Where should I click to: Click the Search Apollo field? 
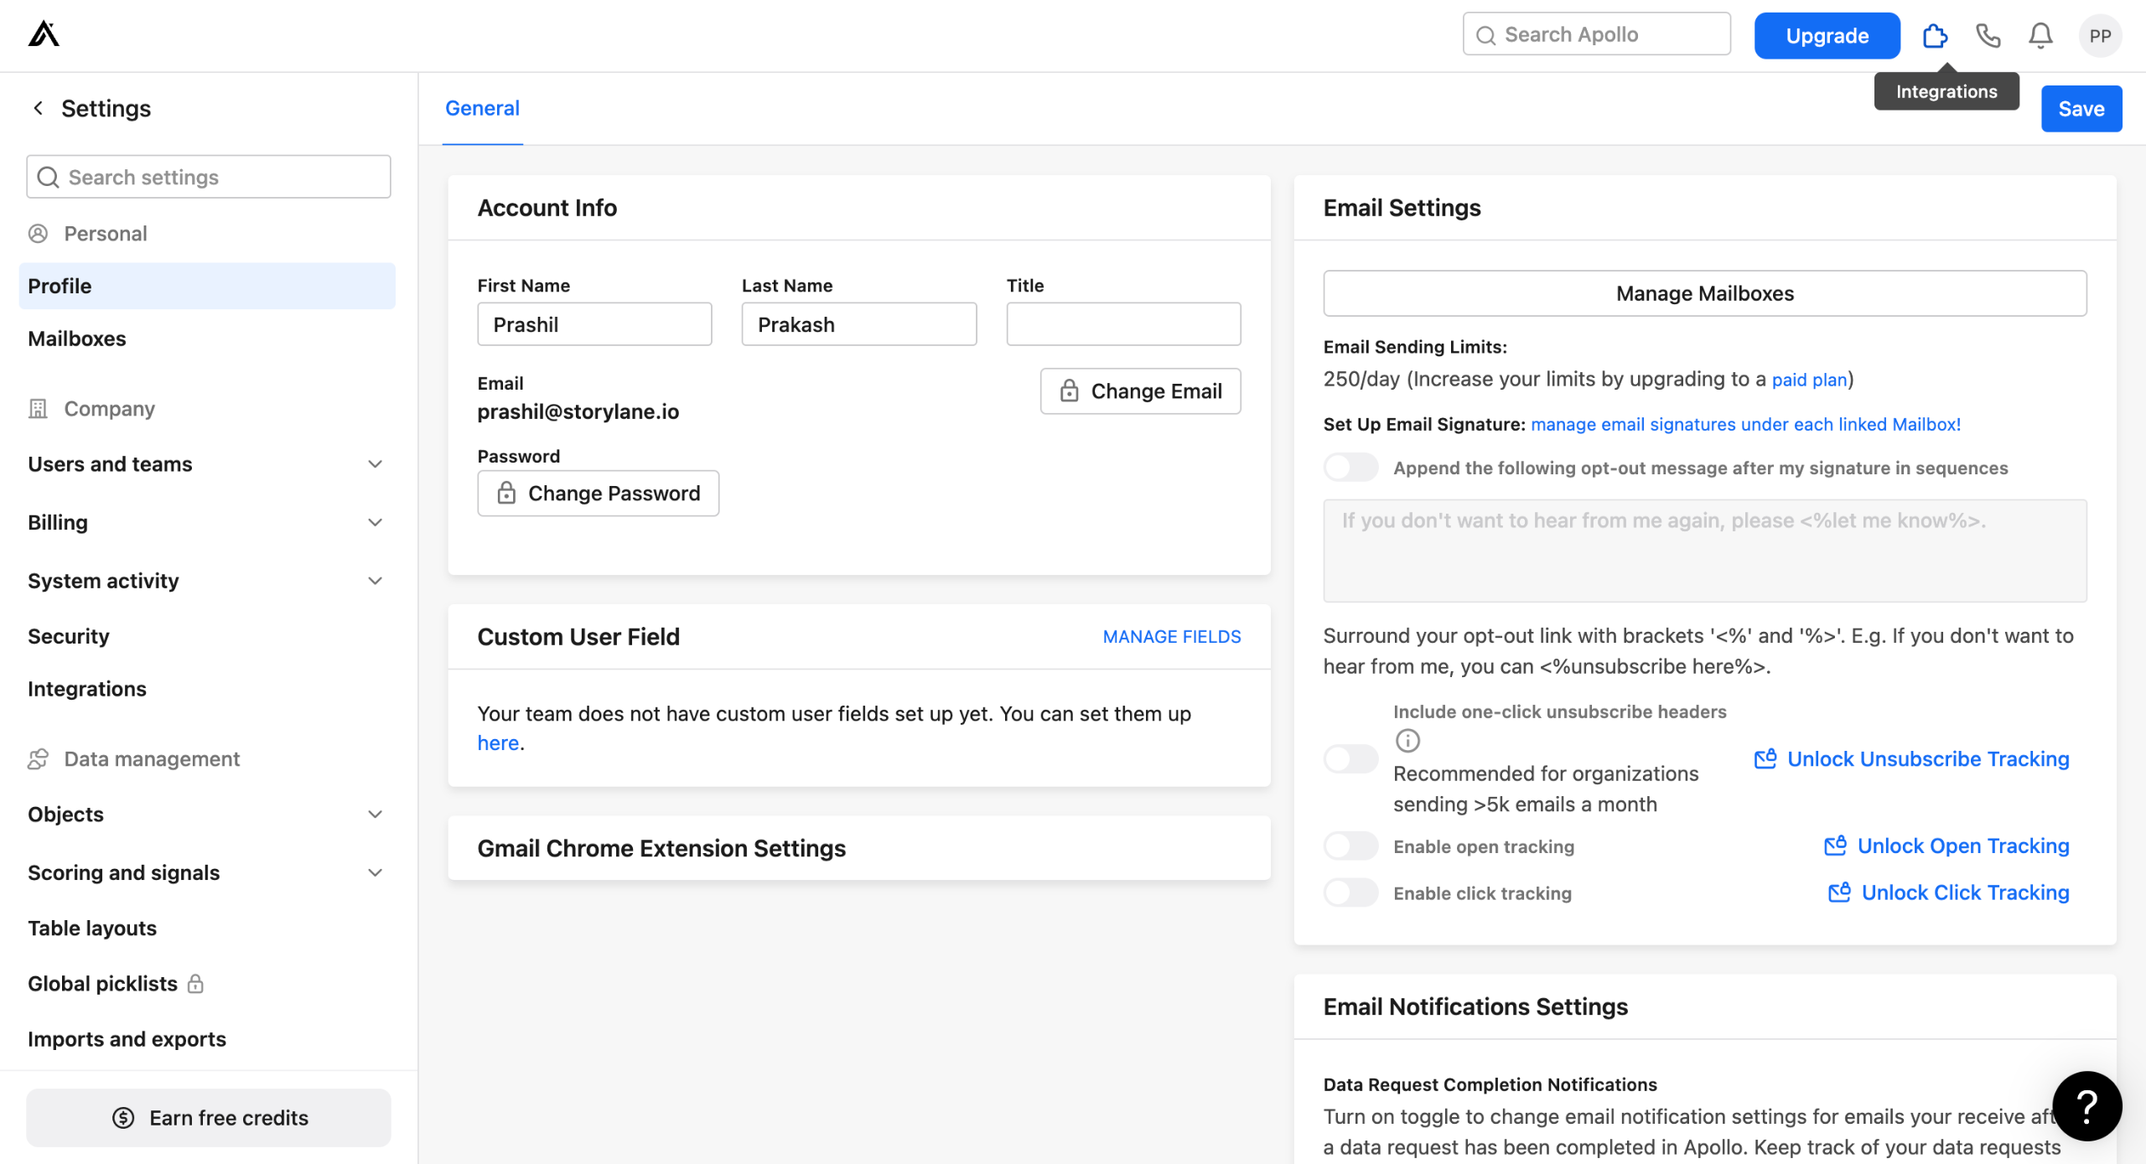1596,34
